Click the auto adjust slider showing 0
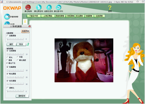Screen dimensions: 145x104 [x=16, y=39]
